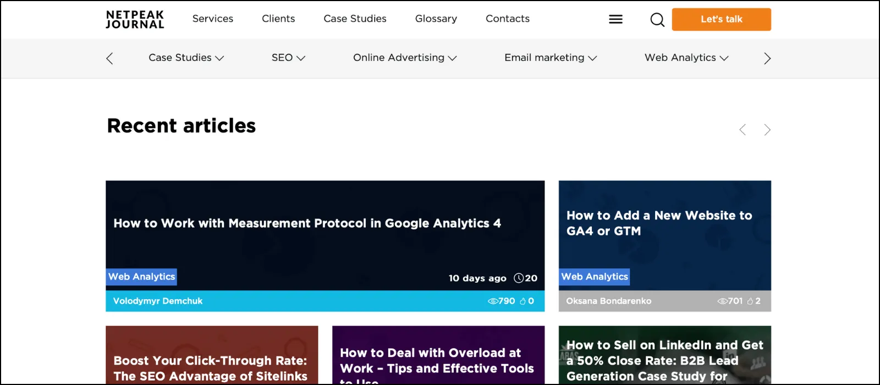Show next recent articles with carousel right arrow
Viewport: 880px width, 385px height.
point(767,130)
